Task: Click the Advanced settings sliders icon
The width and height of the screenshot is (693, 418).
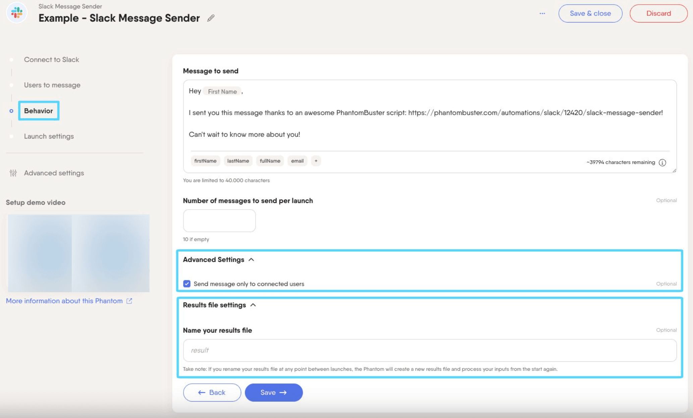Action: [13, 173]
